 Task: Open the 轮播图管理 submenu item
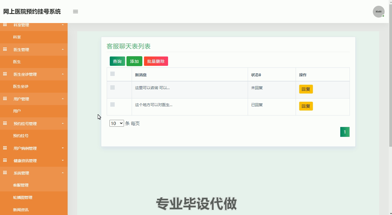tap(34, 197)
